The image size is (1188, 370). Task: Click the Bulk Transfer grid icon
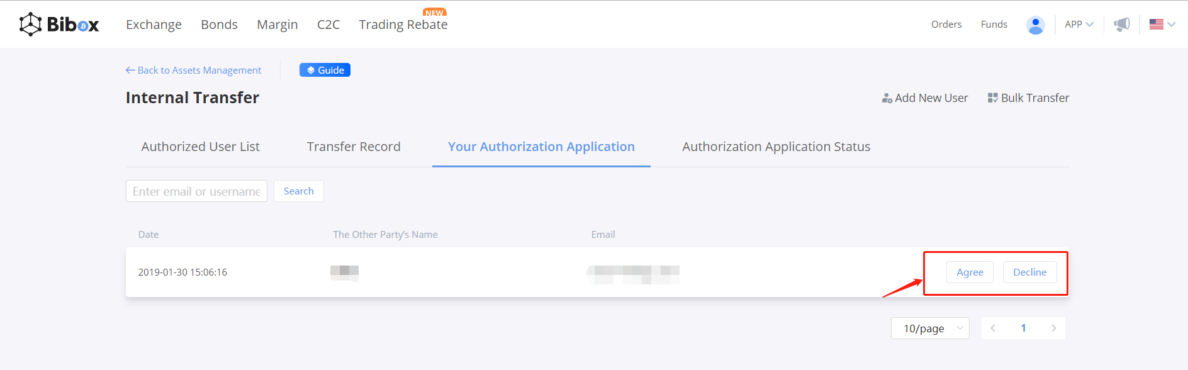click(993, 98)
